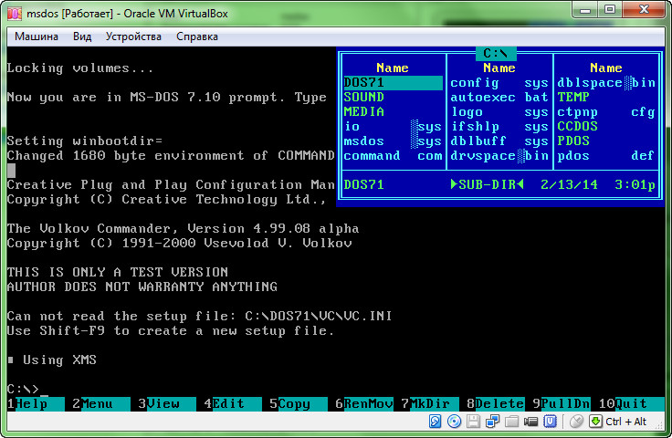Click the 9 PullDn function key
672x438 pixels.
pos(561,403)
